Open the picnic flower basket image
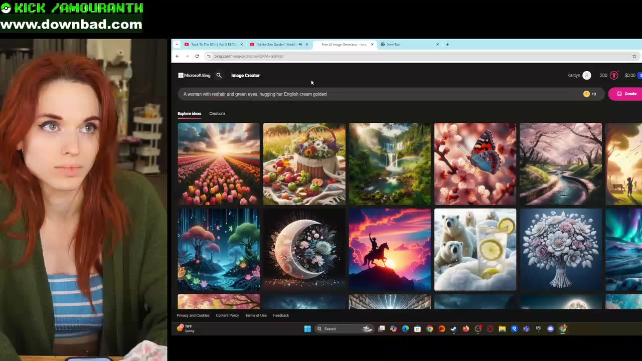The image size is (642, 361). click(304, 164)
